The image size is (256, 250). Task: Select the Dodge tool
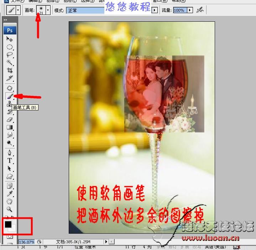(10, 143)
